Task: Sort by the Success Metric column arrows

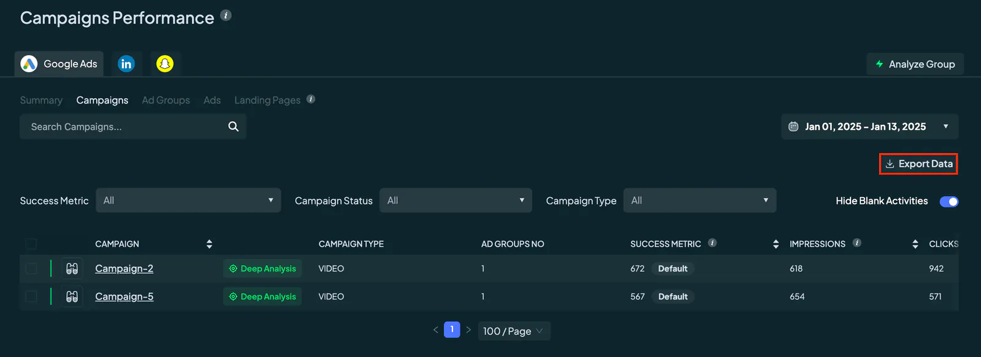Action: coord(776,244)
